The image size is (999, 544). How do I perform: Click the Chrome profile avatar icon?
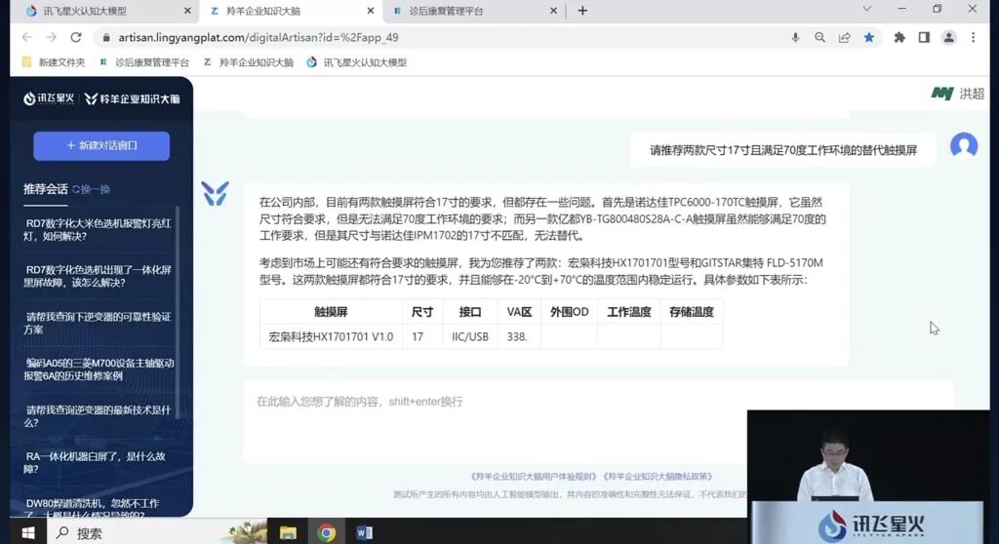click(948, 38)
